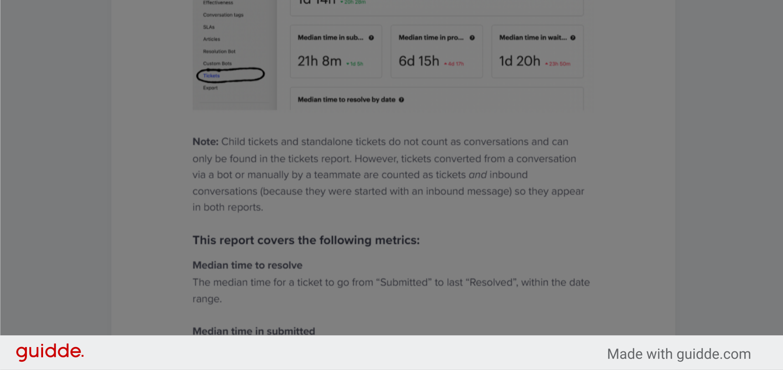Select Articles in the reports sidebar

click(x=210, y=39)
